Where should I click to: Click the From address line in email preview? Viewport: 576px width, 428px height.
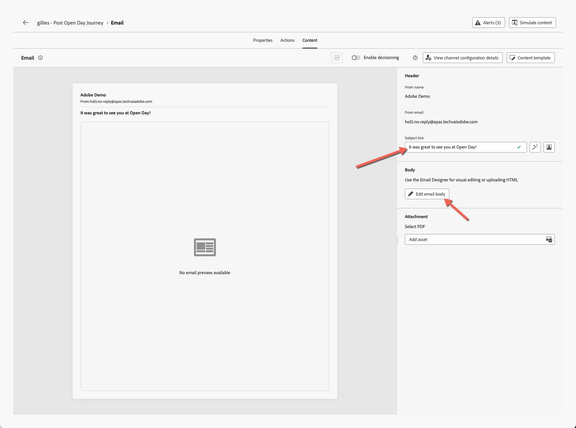click(116, 102)
